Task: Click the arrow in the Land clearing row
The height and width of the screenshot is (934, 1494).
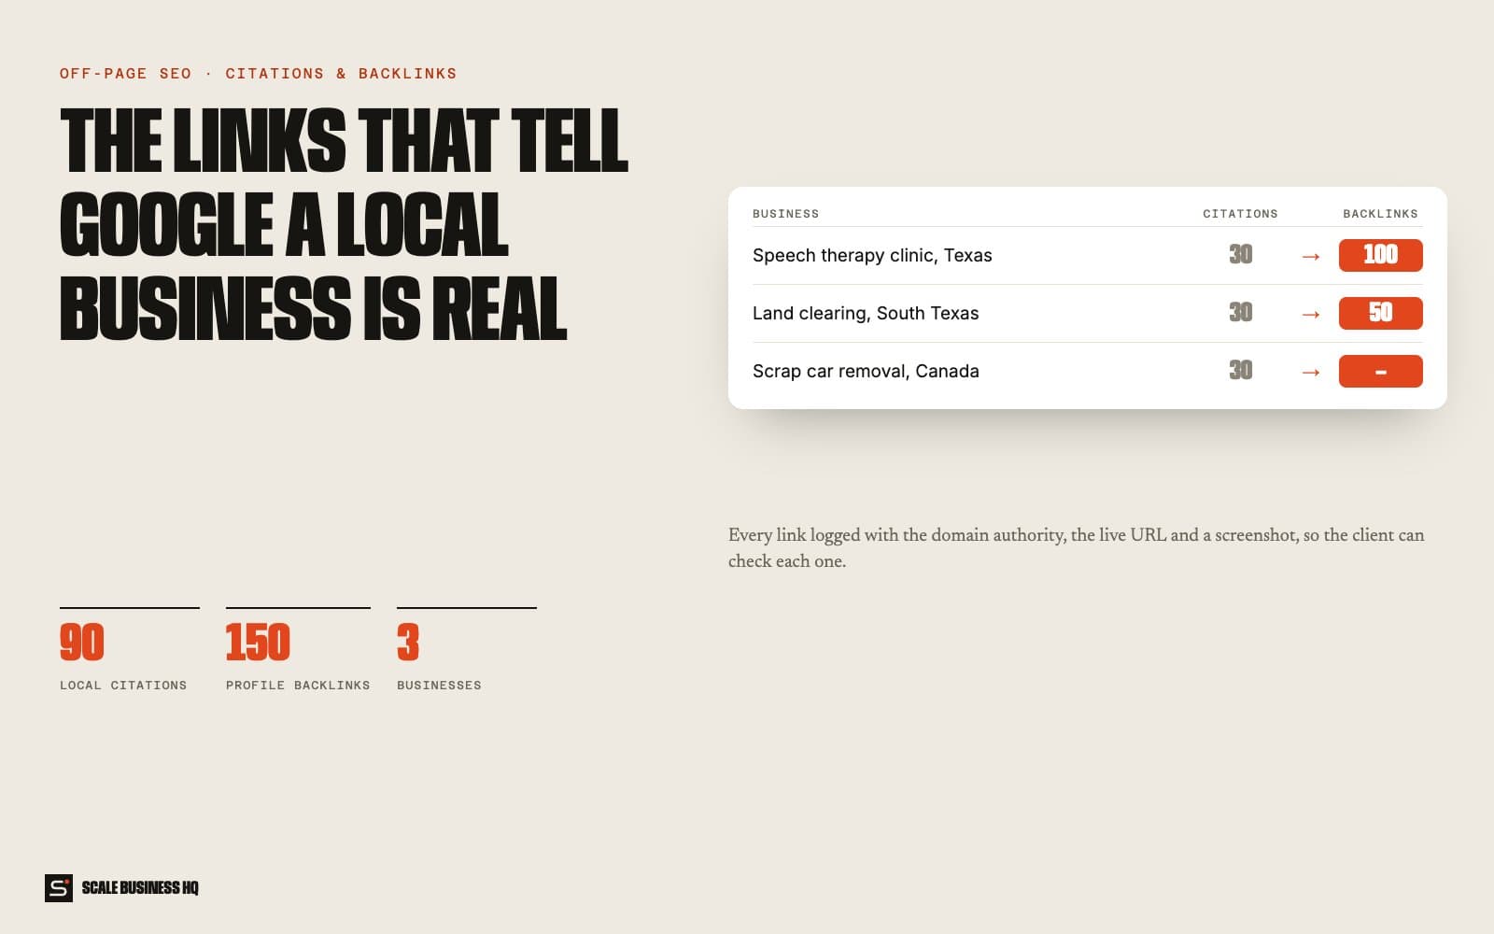Action: (x=1311, y=314)
